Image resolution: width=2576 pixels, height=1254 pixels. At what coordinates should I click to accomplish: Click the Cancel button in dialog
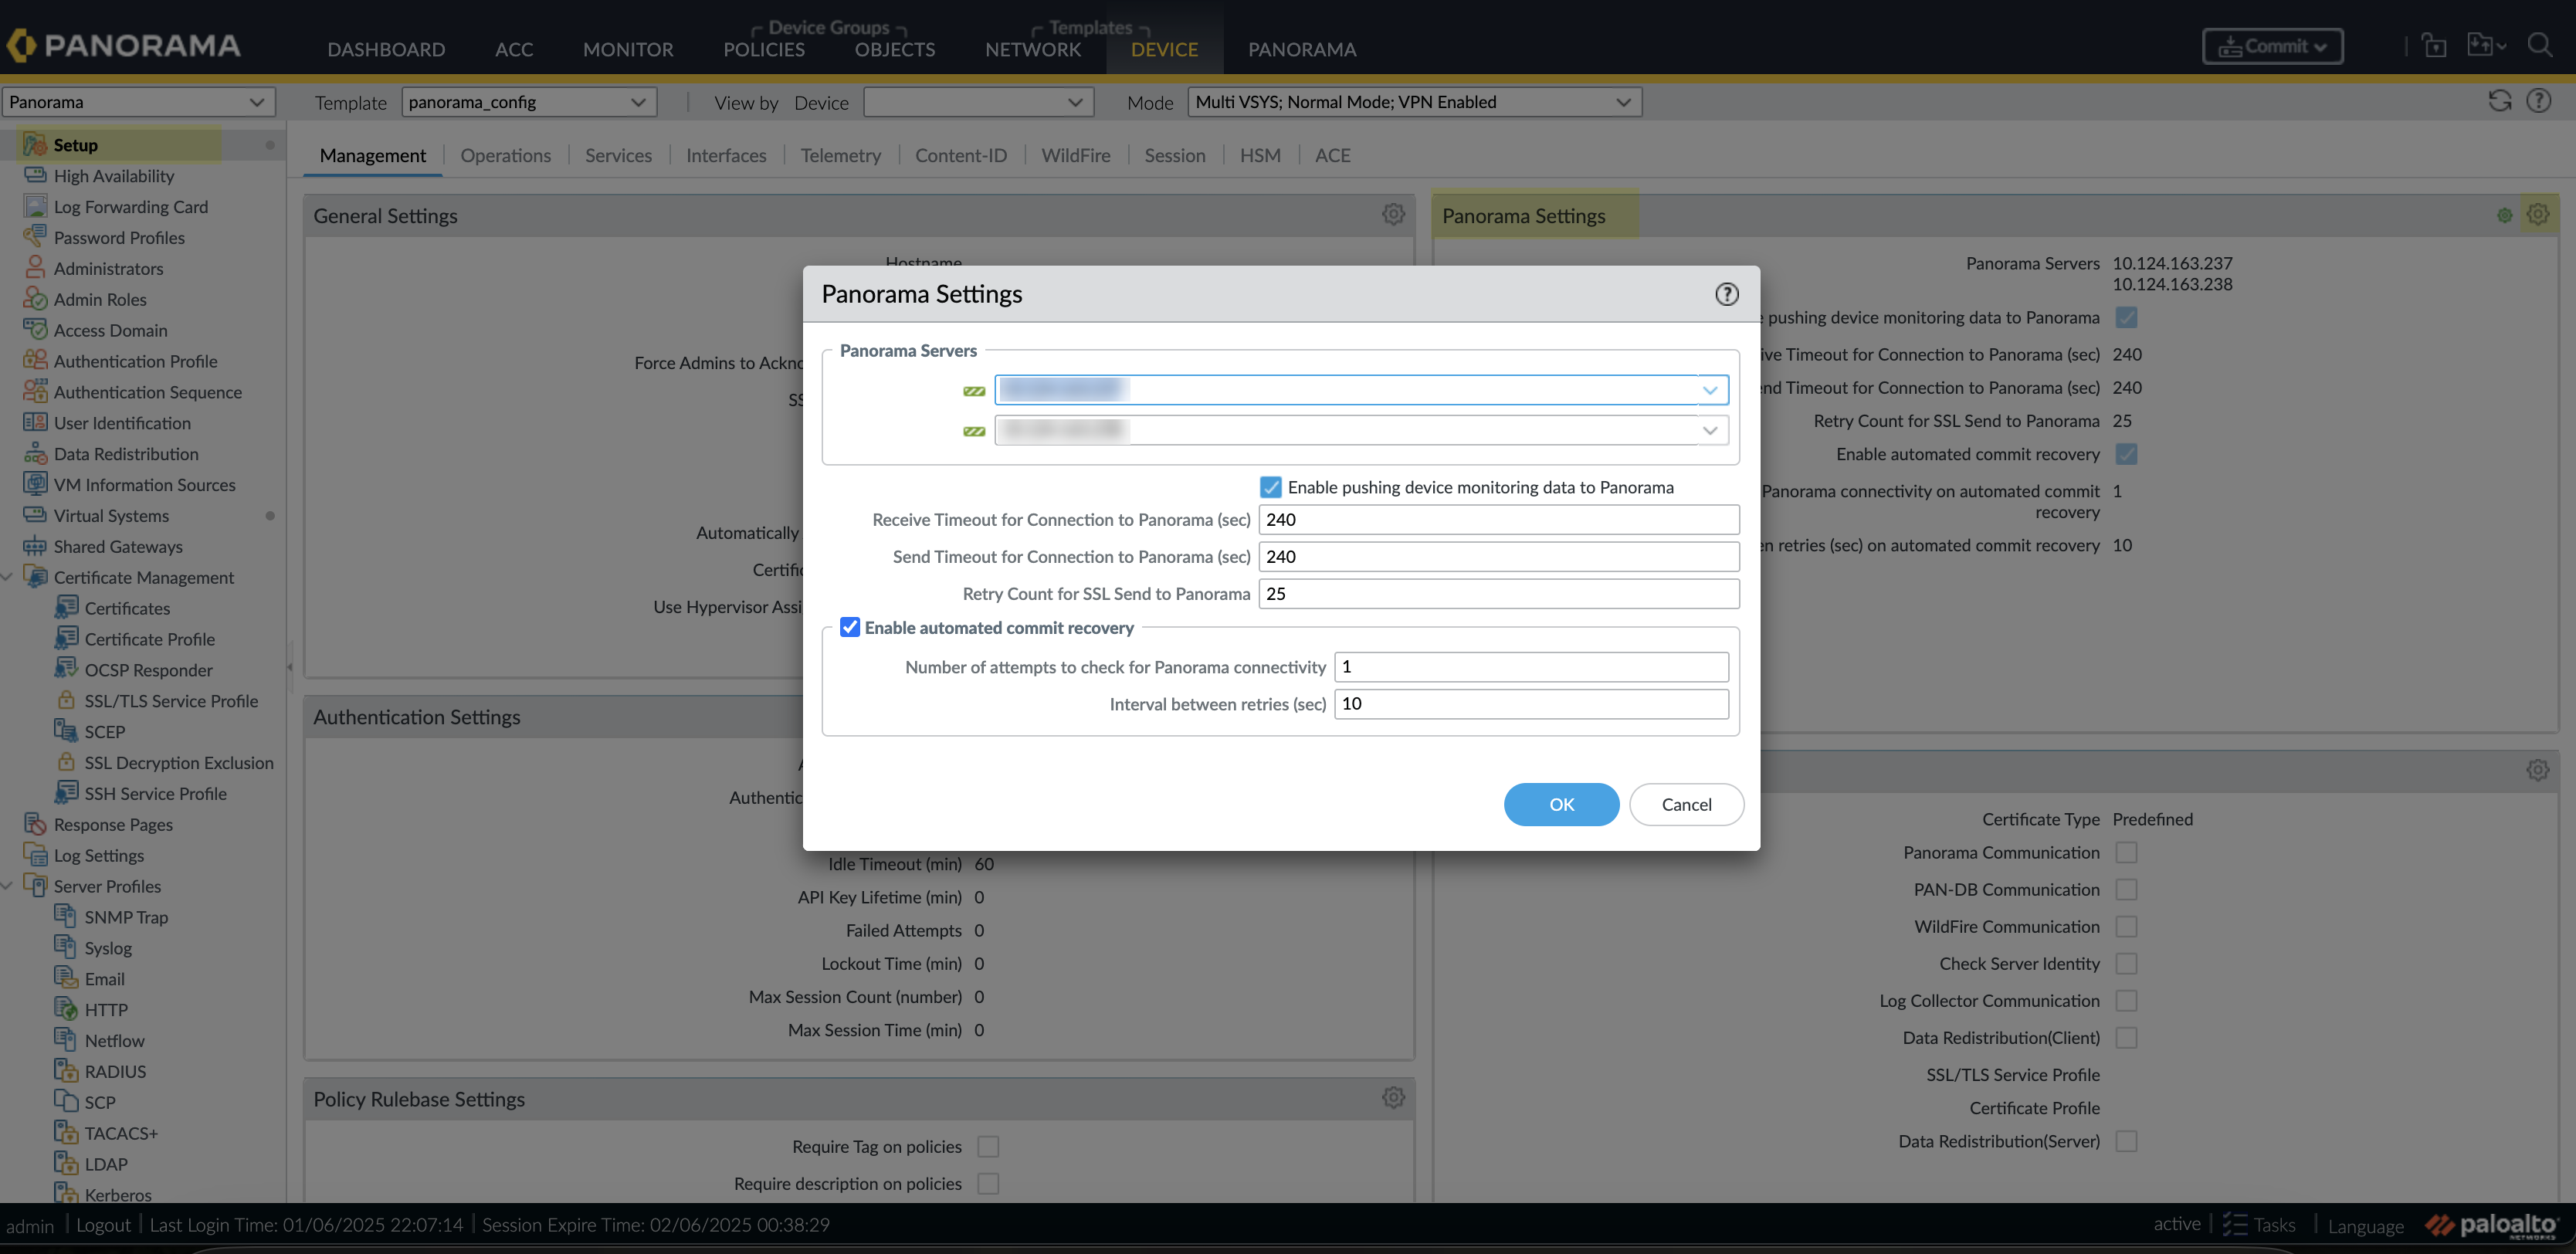pyautogui.click(x=1685, y=804)
